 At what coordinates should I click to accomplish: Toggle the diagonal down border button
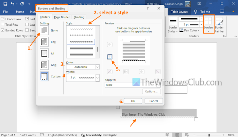pos(158,72)
